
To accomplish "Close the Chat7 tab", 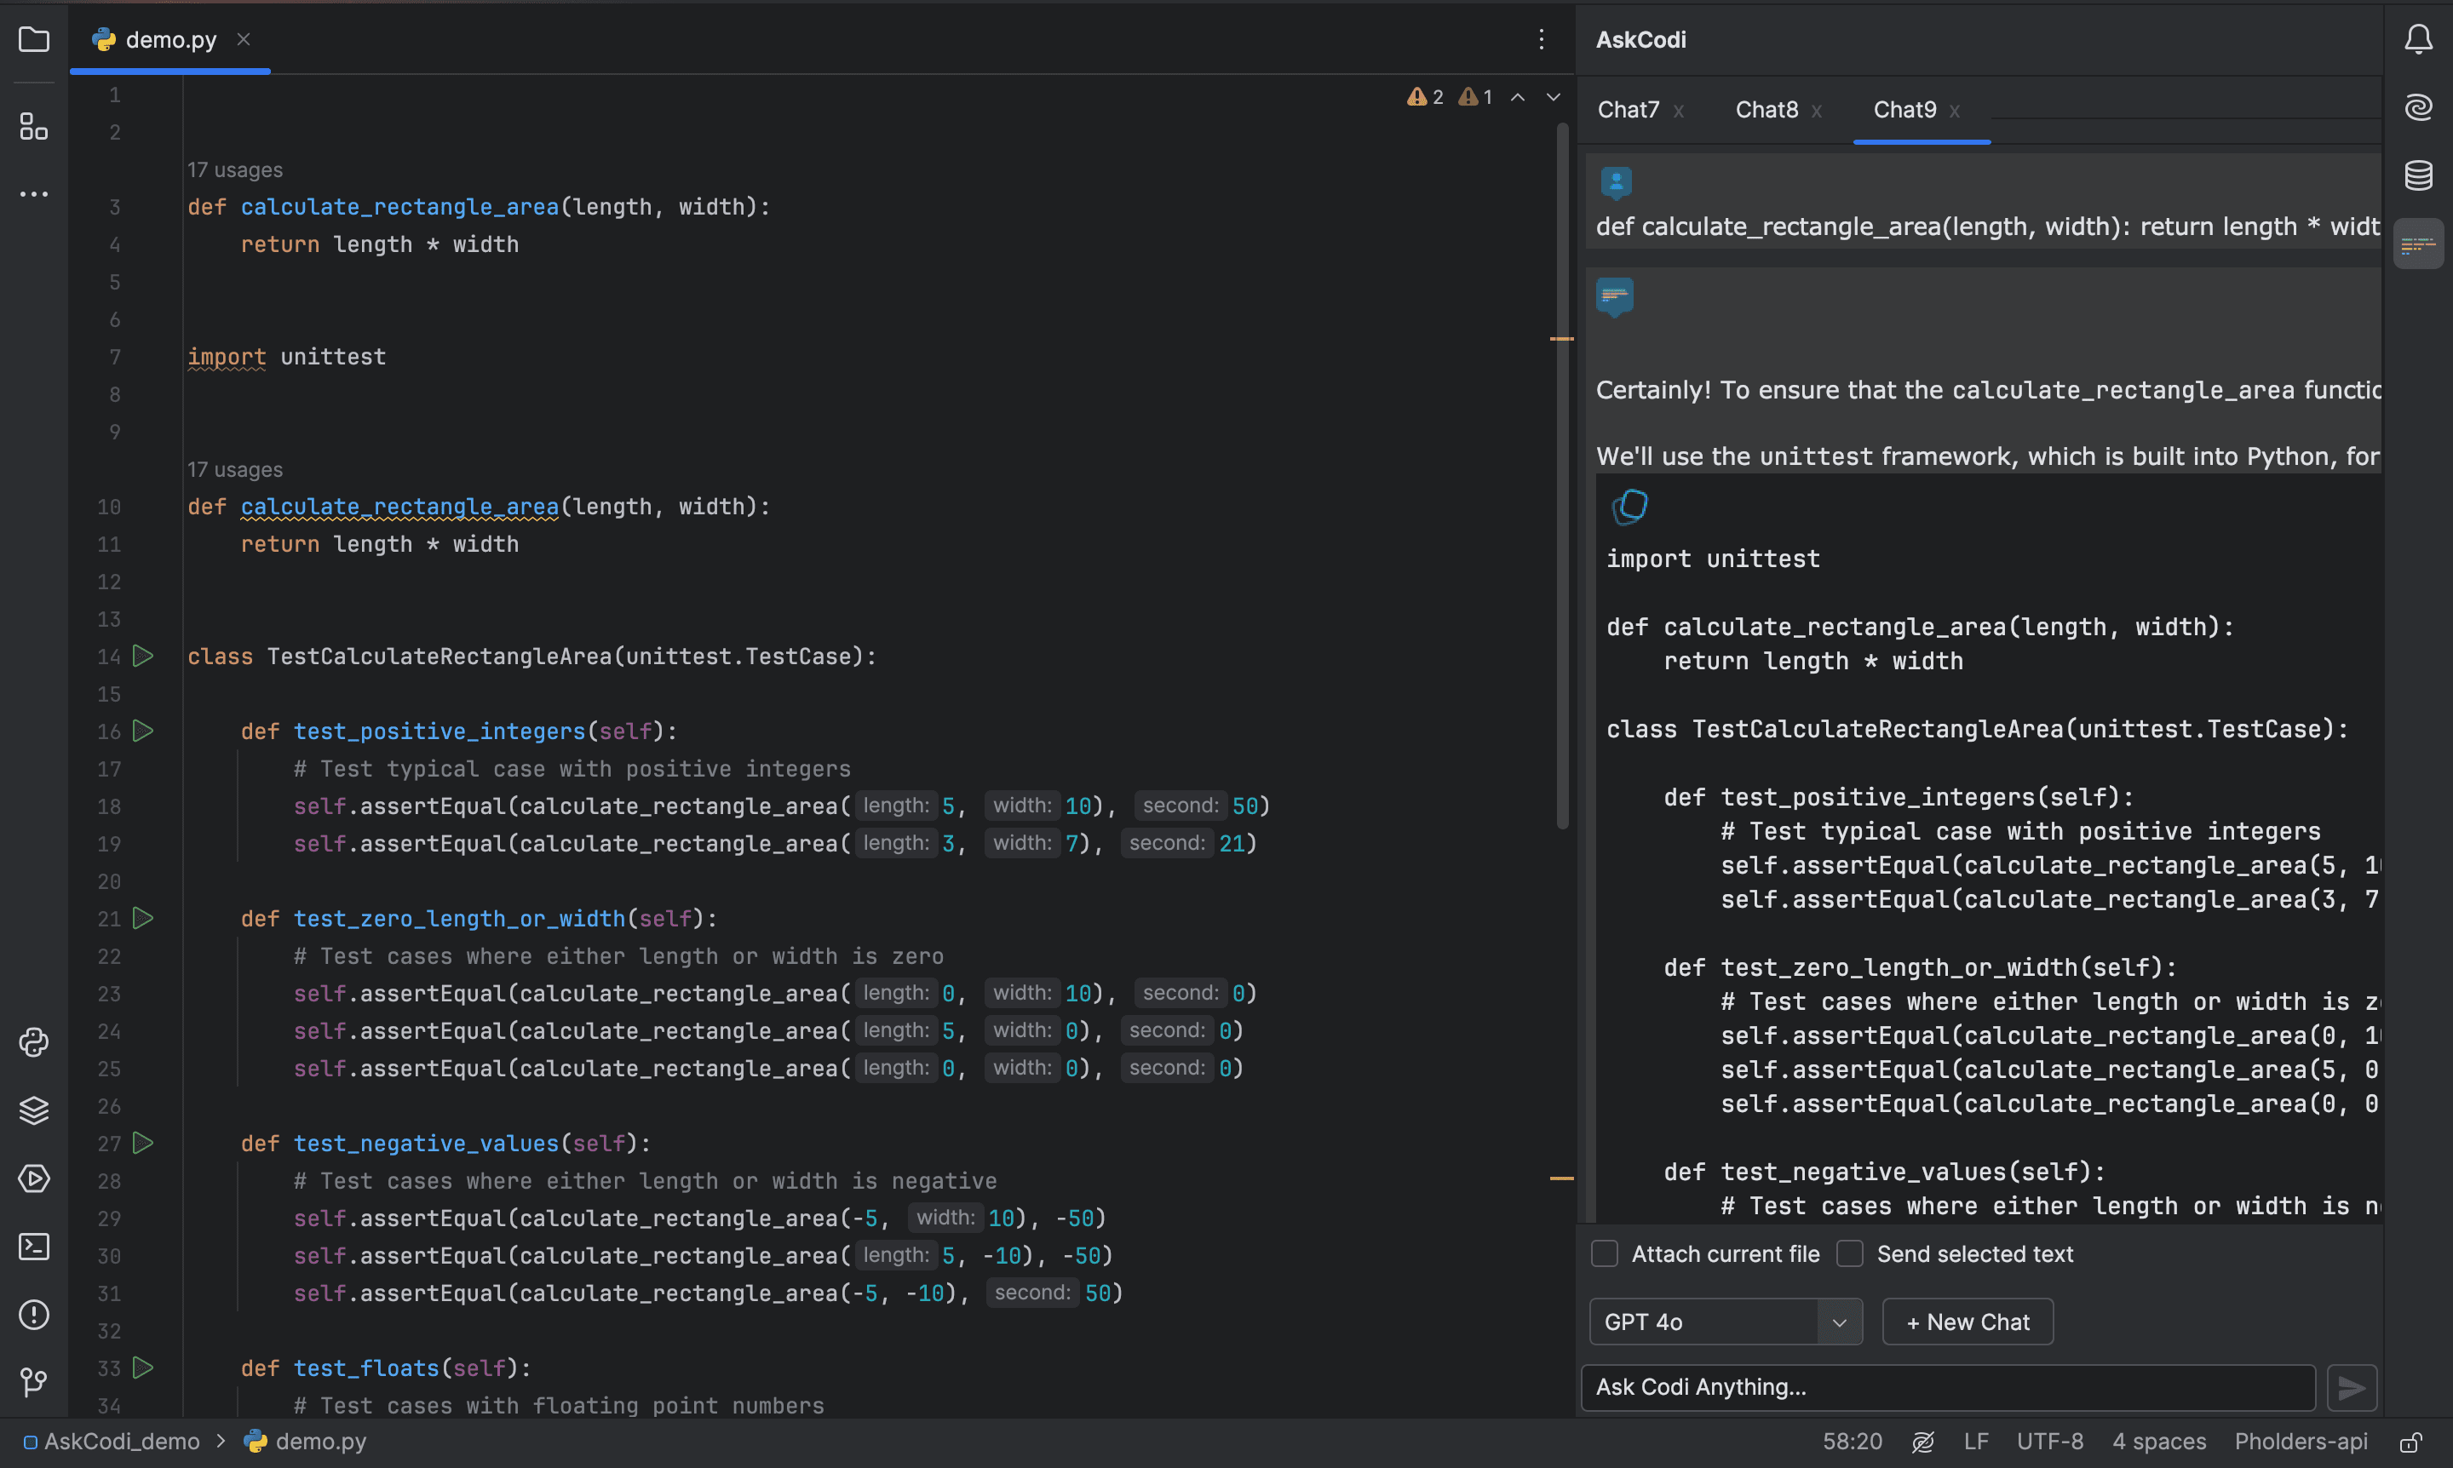I will (1680, 111).
